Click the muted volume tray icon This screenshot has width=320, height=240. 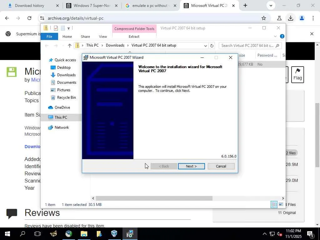pyautogui.click(x=279, y=234)
